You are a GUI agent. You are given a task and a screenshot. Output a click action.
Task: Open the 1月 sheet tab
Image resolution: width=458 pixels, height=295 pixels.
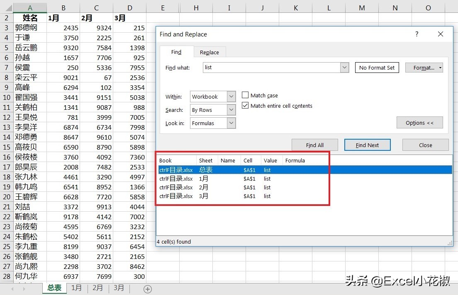(76, 288)
